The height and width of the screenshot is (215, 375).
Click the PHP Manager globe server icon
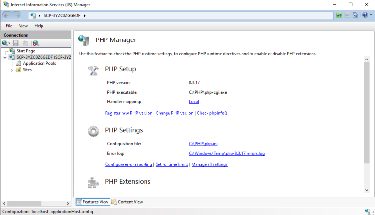point(83,40)
